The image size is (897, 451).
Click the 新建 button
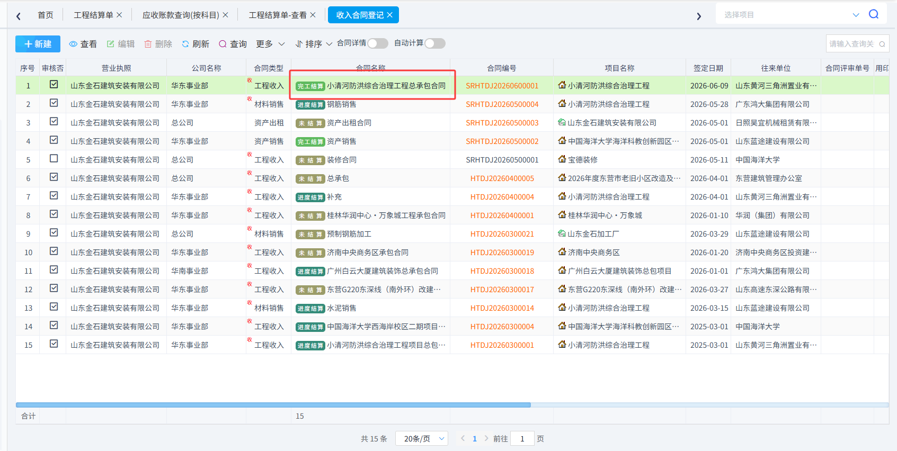point(38,44)
